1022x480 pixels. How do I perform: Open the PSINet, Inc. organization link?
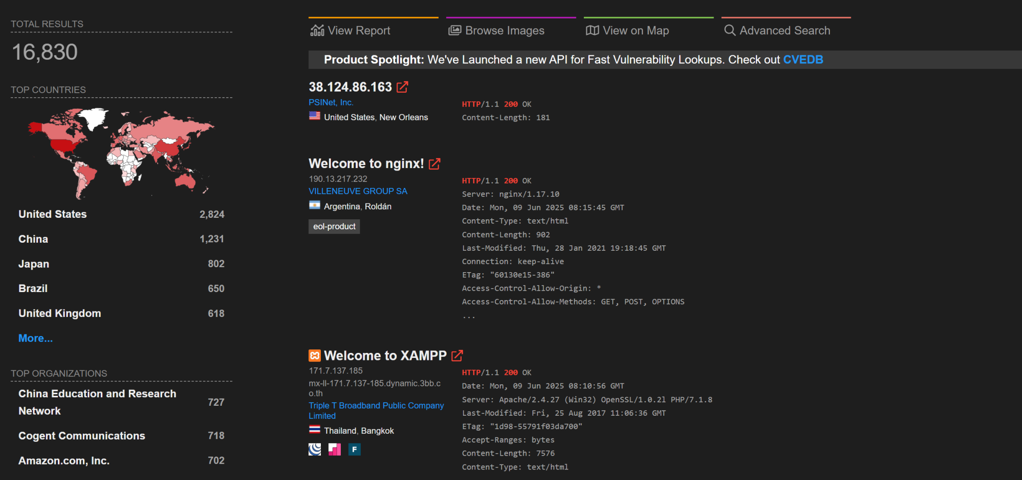coord(331,102)
